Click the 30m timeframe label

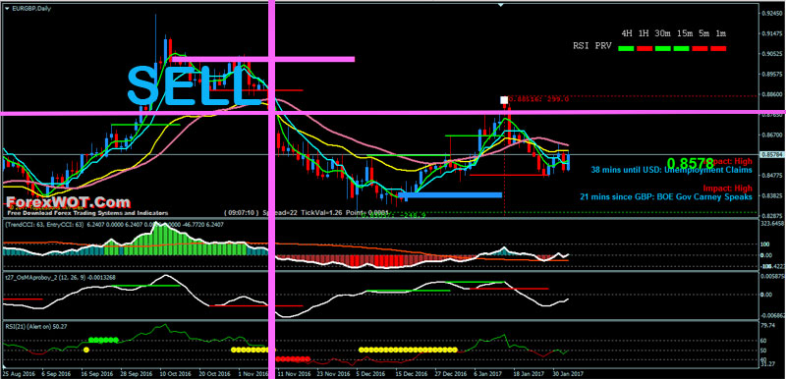click(662, 33)
